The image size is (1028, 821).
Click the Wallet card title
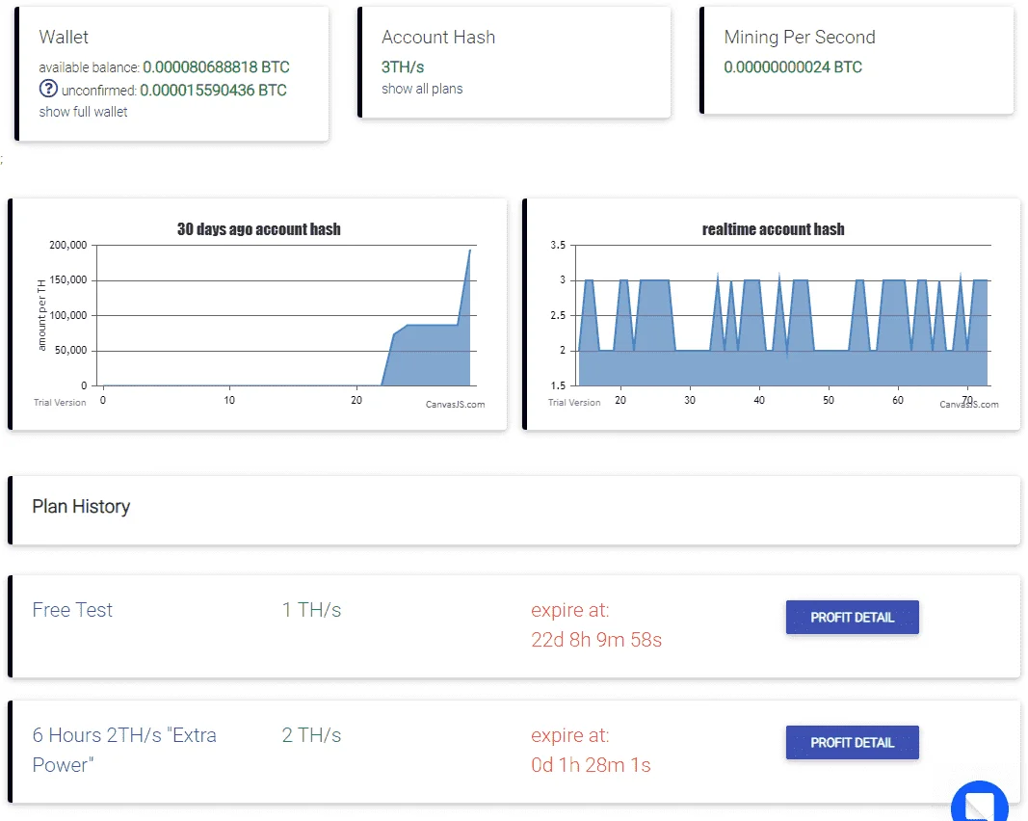point(64,38)
